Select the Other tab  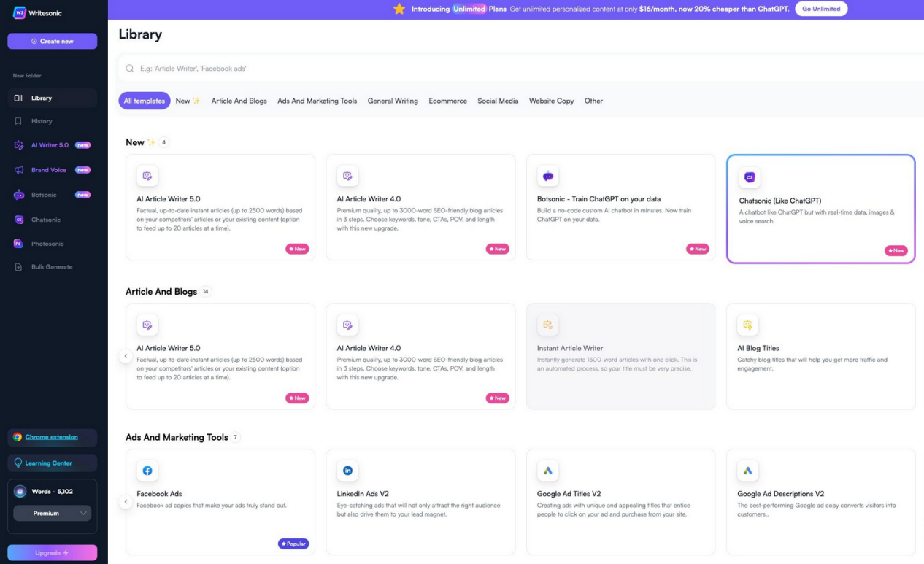pos(593,101)
